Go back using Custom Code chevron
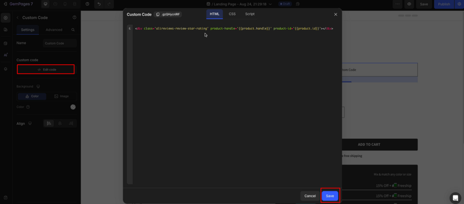Screen dimensions: 464x204 pyautogui.click(x=17, y=18)
